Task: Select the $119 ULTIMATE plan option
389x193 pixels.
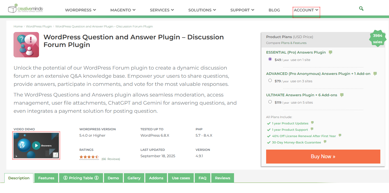Action: (270, 102)
